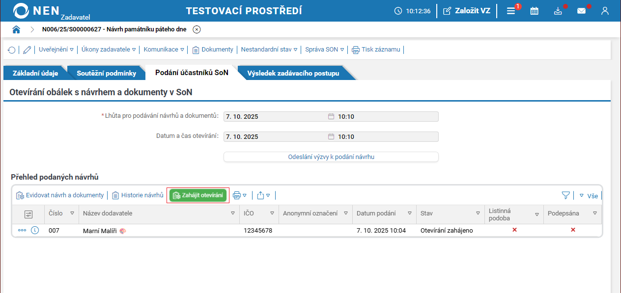
Task: Open Listinná podoba column filter arrow
Action: point(537,213)
